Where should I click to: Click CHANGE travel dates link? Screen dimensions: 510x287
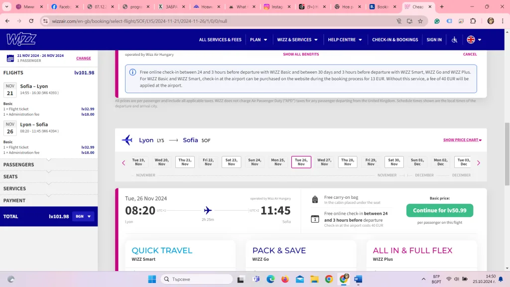coord(84,58)
